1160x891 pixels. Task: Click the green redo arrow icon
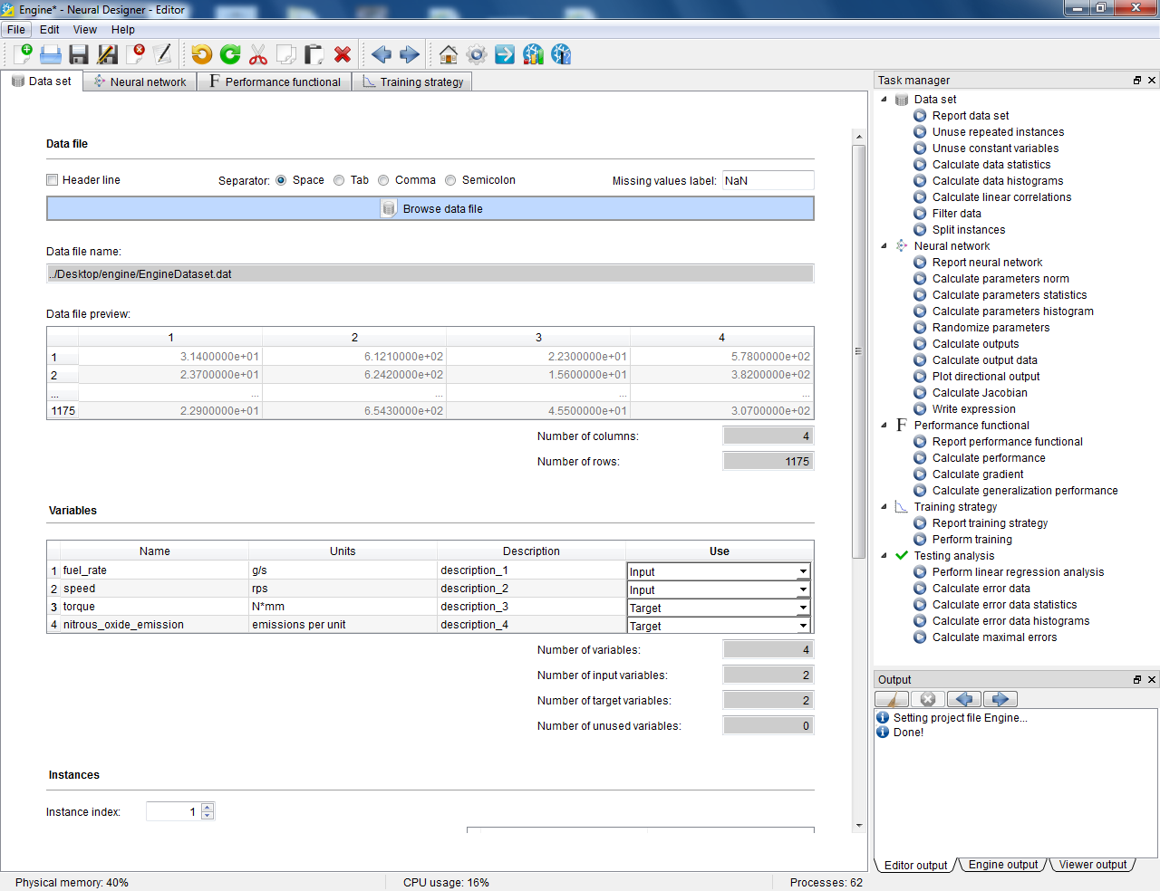[x=230, y=54]
